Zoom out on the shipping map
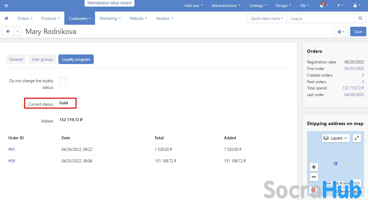The width and height of the screenshot is (368, 200). (314, 177)
